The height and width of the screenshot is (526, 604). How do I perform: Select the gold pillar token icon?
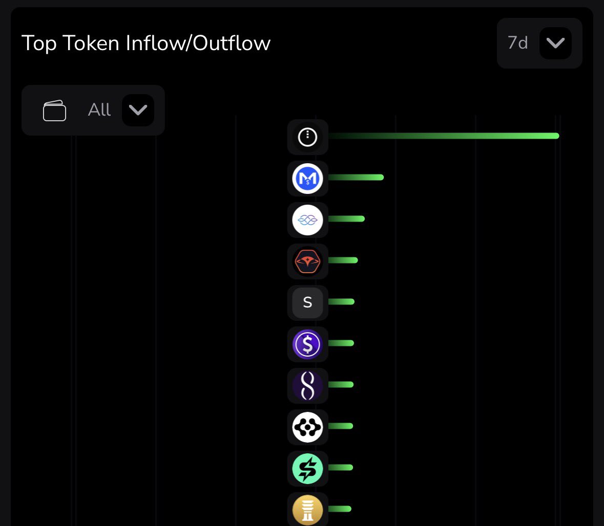click(x=307, y=510)
